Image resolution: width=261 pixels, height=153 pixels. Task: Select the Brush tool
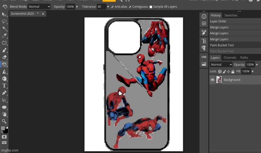coord(4,50)
